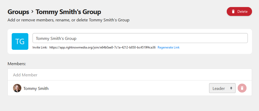
Task: Go back to Groups breadcrumb
Action: pyautogui.click(x=18, y=12)
